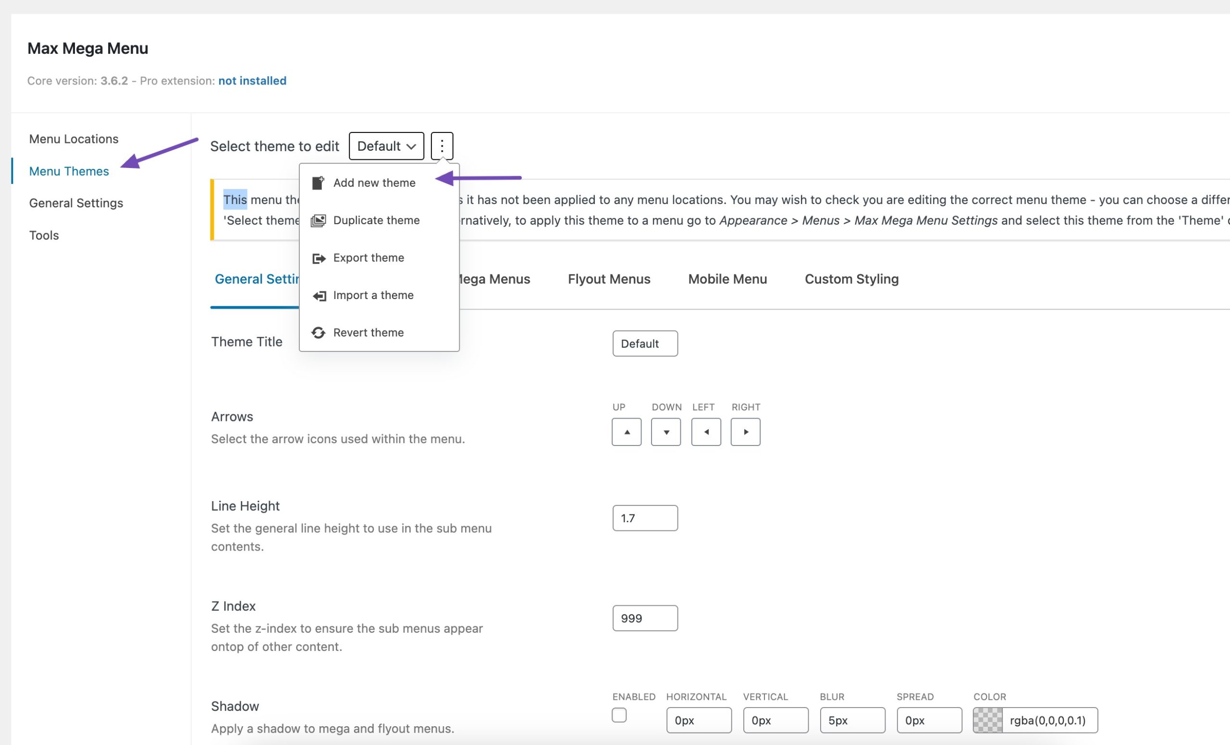Screen dimensions: 1230x745
Task: Click the 'Select theme to edit' label
Action: (274, 146)
